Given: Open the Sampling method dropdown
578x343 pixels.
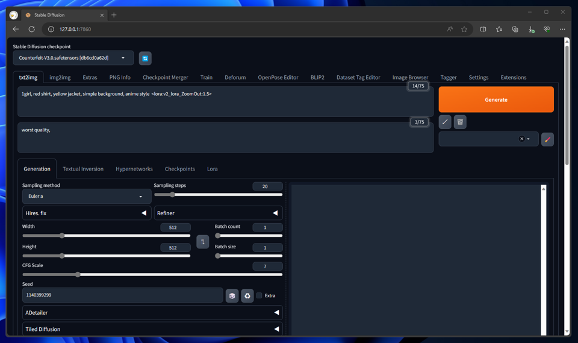Looking at the screenshot, I should 87,197.
